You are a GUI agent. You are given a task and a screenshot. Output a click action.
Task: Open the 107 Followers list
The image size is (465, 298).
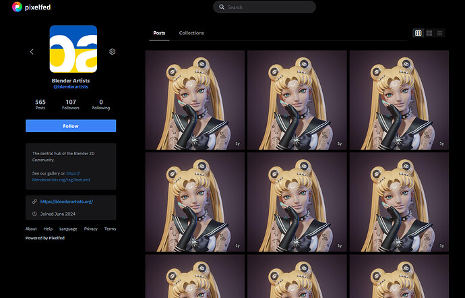coord(71,105)
